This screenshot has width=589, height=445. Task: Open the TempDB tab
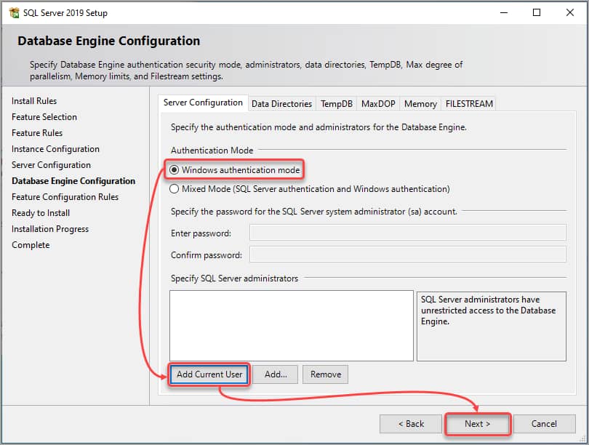tap(337, 104)
